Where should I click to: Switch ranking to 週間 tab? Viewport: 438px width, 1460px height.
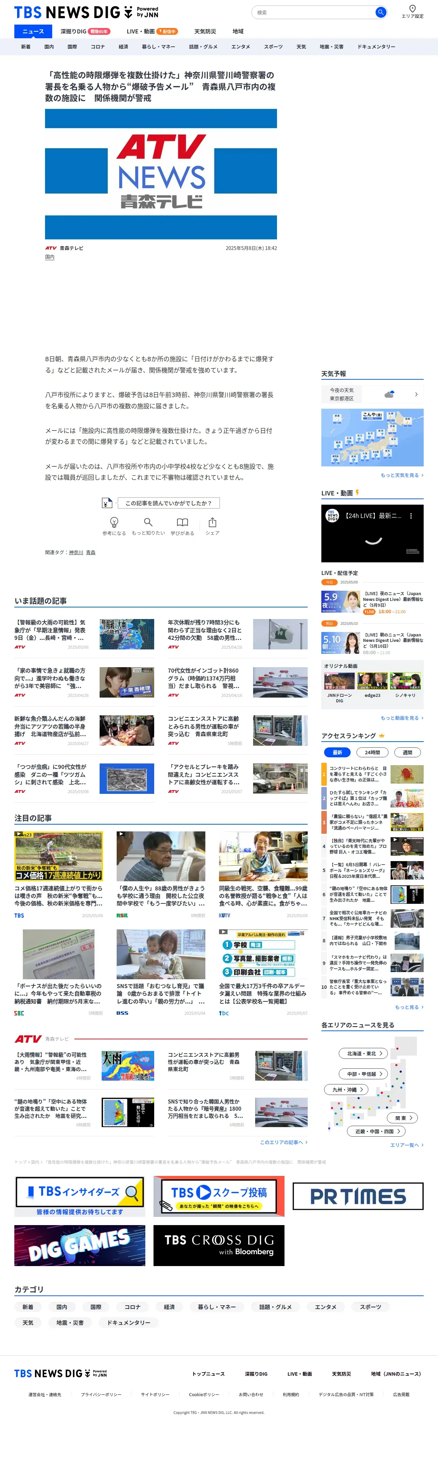407,753
